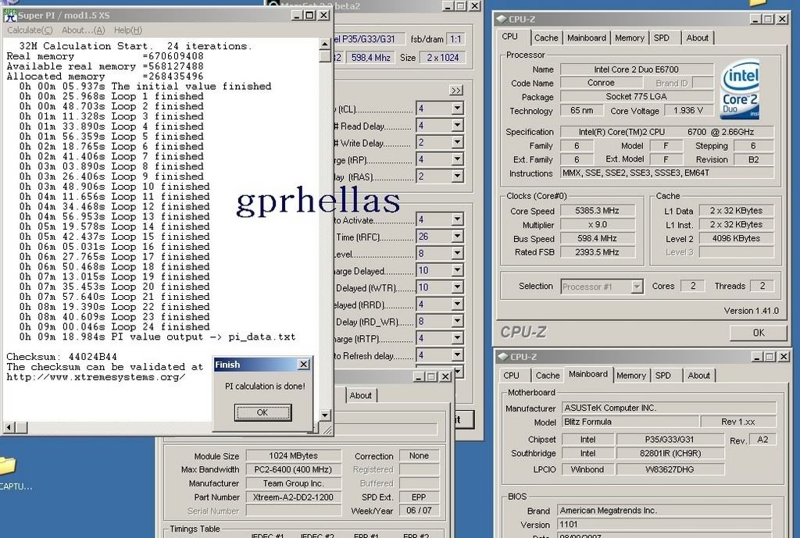This screenshot has width=800, height=538.
Task: Click the CPU-Z mainboard window title icon
Action: tap(503, 357)
